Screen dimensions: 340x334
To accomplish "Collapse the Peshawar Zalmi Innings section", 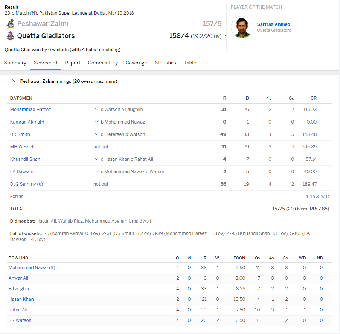I will coord(12,81).
